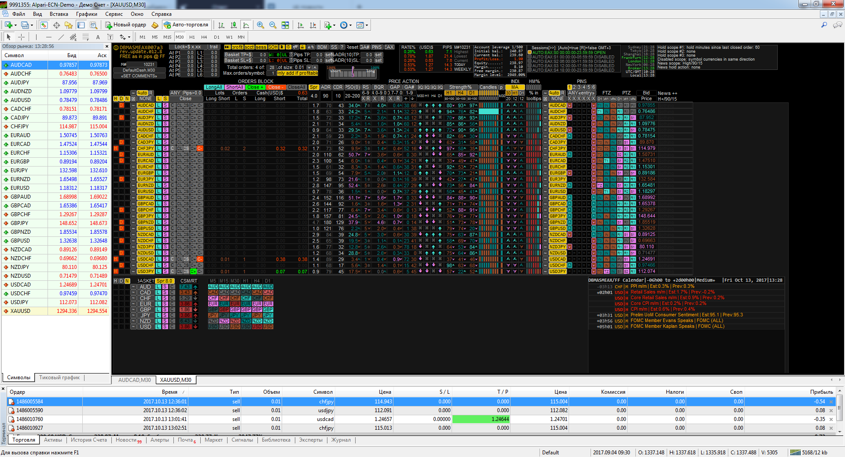Draw a horizontal line tool
Image resolution: width=845 pixels, height=457 pixels.
point(48,37)
